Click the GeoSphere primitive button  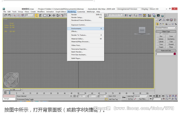click(171, 39)
